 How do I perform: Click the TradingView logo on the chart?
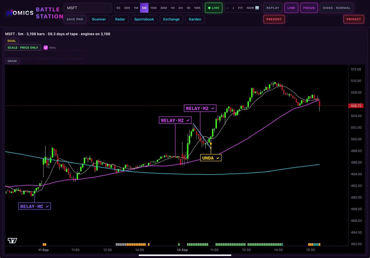(12, 240)
